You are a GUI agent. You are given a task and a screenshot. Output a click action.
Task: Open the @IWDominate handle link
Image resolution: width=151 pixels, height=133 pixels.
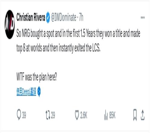click(x=64, y=17)
